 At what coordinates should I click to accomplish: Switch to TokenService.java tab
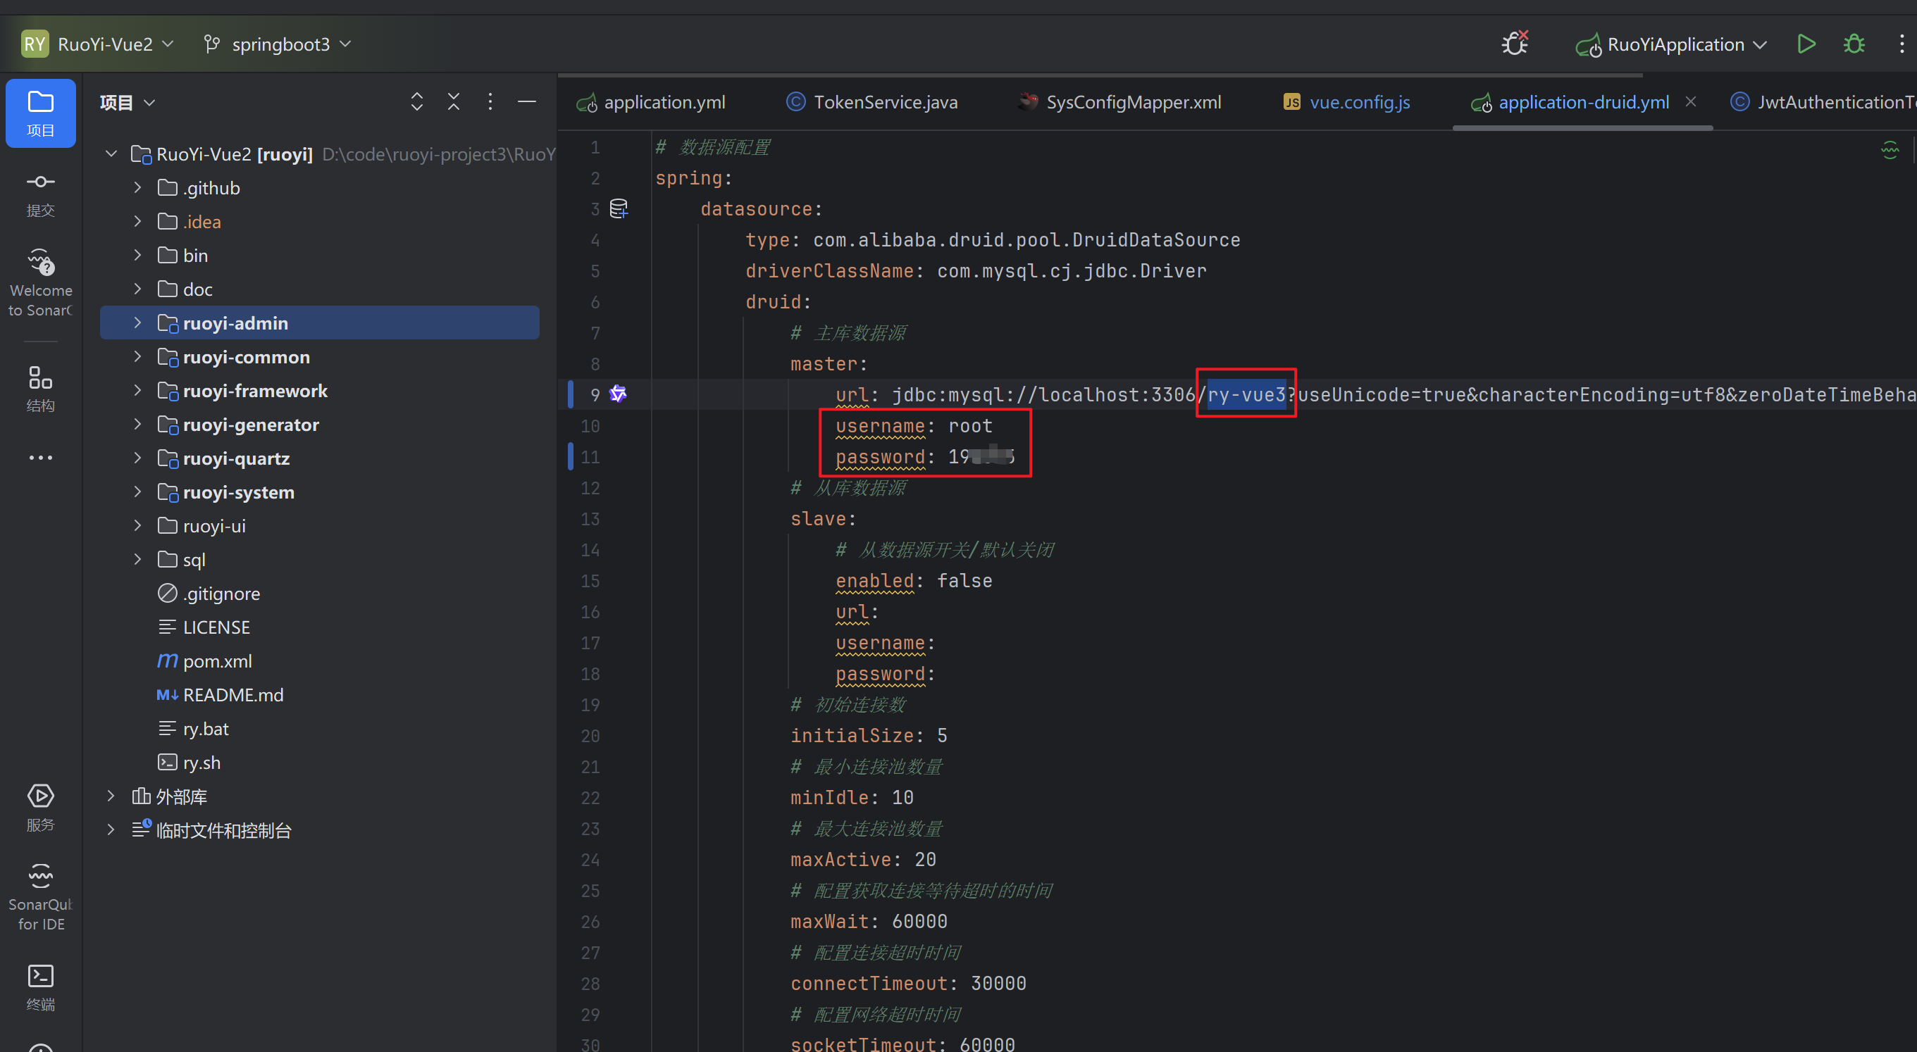(x=871, y=102)
